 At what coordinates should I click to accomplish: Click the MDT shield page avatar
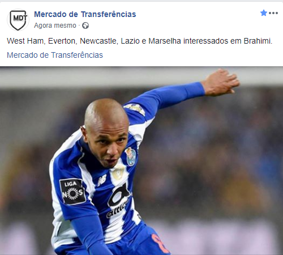[18, 20]
